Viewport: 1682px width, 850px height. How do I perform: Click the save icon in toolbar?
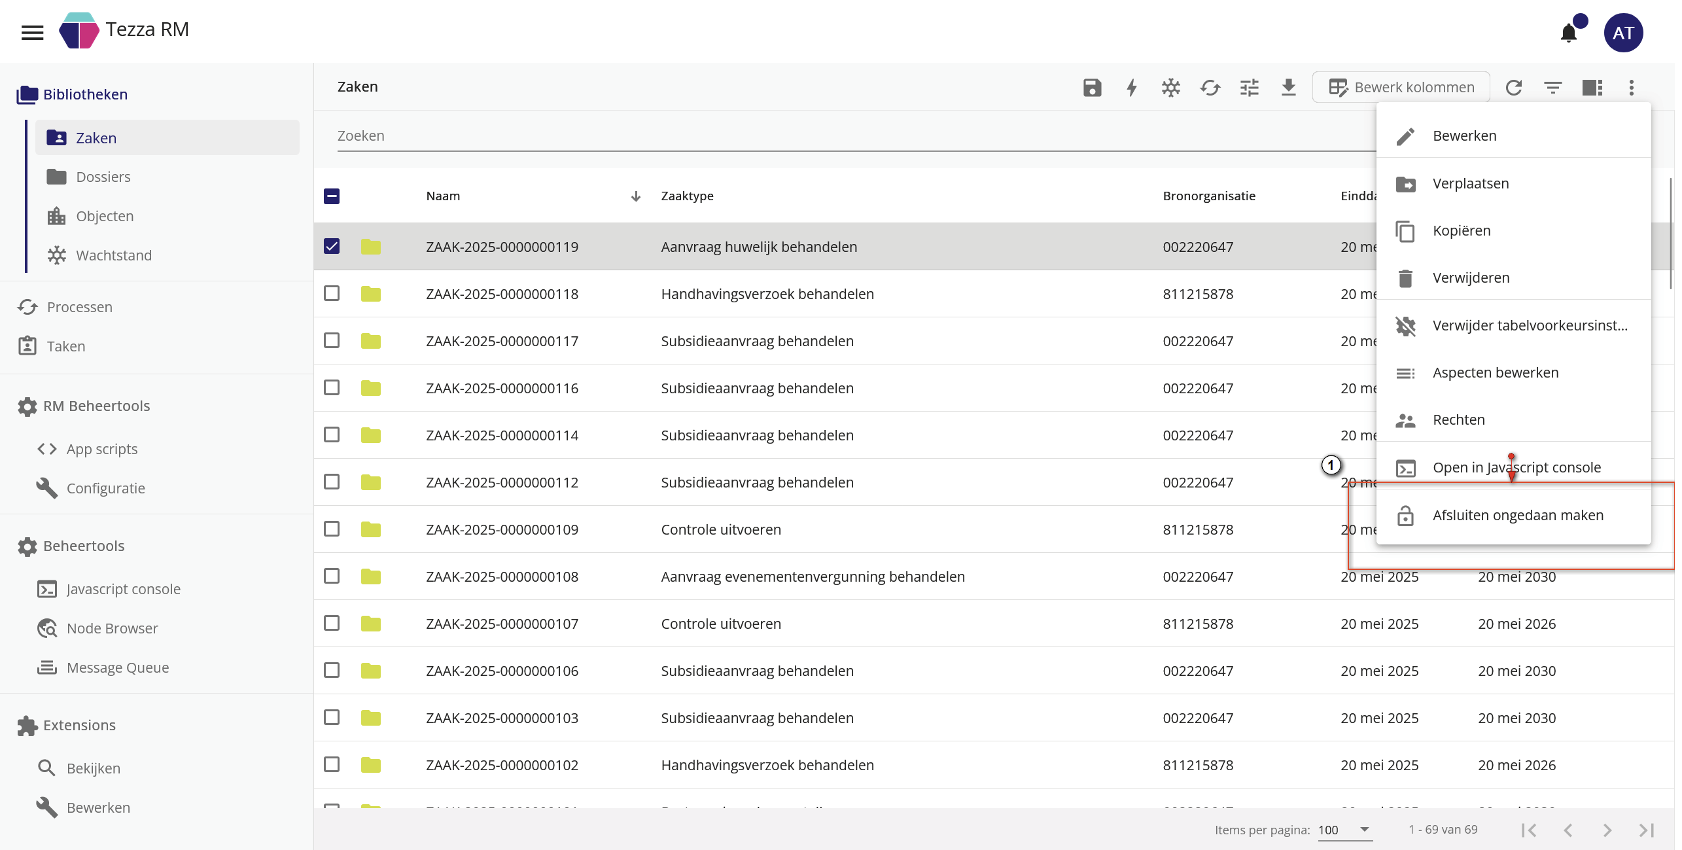pos(1092,87)
